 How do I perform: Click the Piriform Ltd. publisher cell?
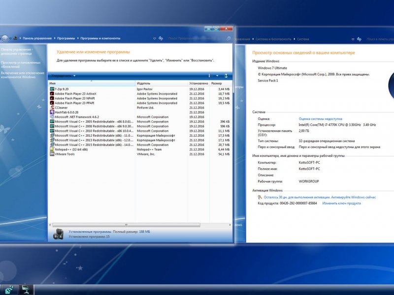point(145,108)
